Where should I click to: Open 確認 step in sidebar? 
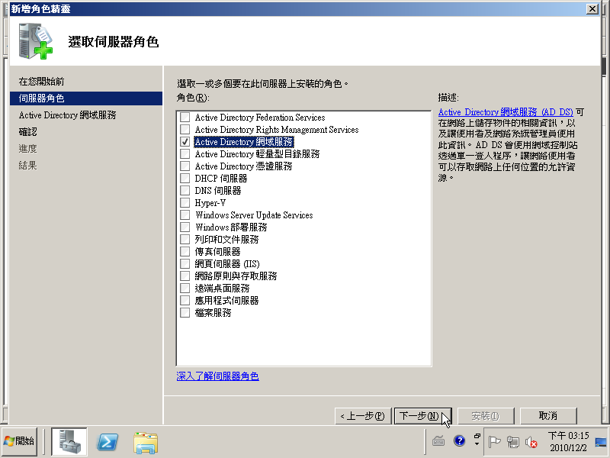pos(28,132)
